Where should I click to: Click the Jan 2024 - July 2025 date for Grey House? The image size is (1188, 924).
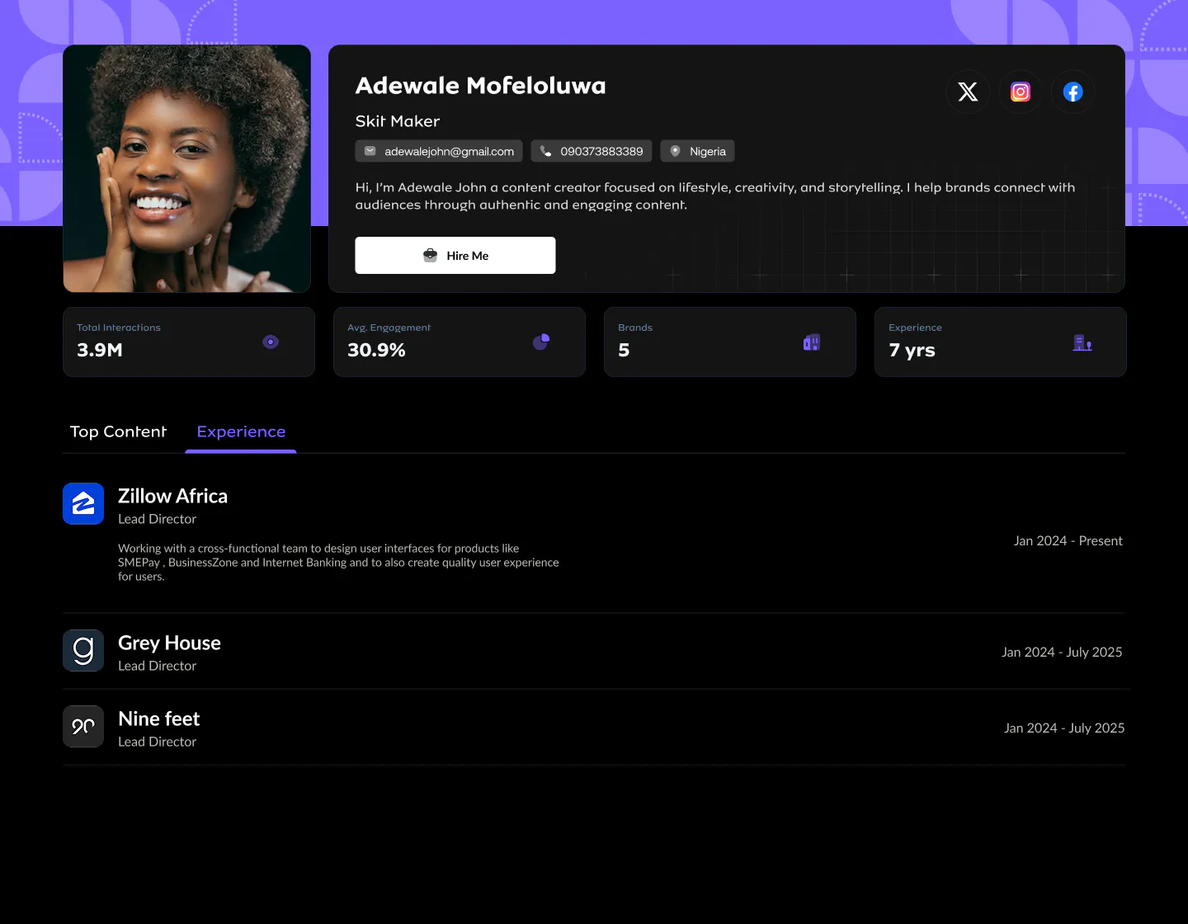[1062, 652]
